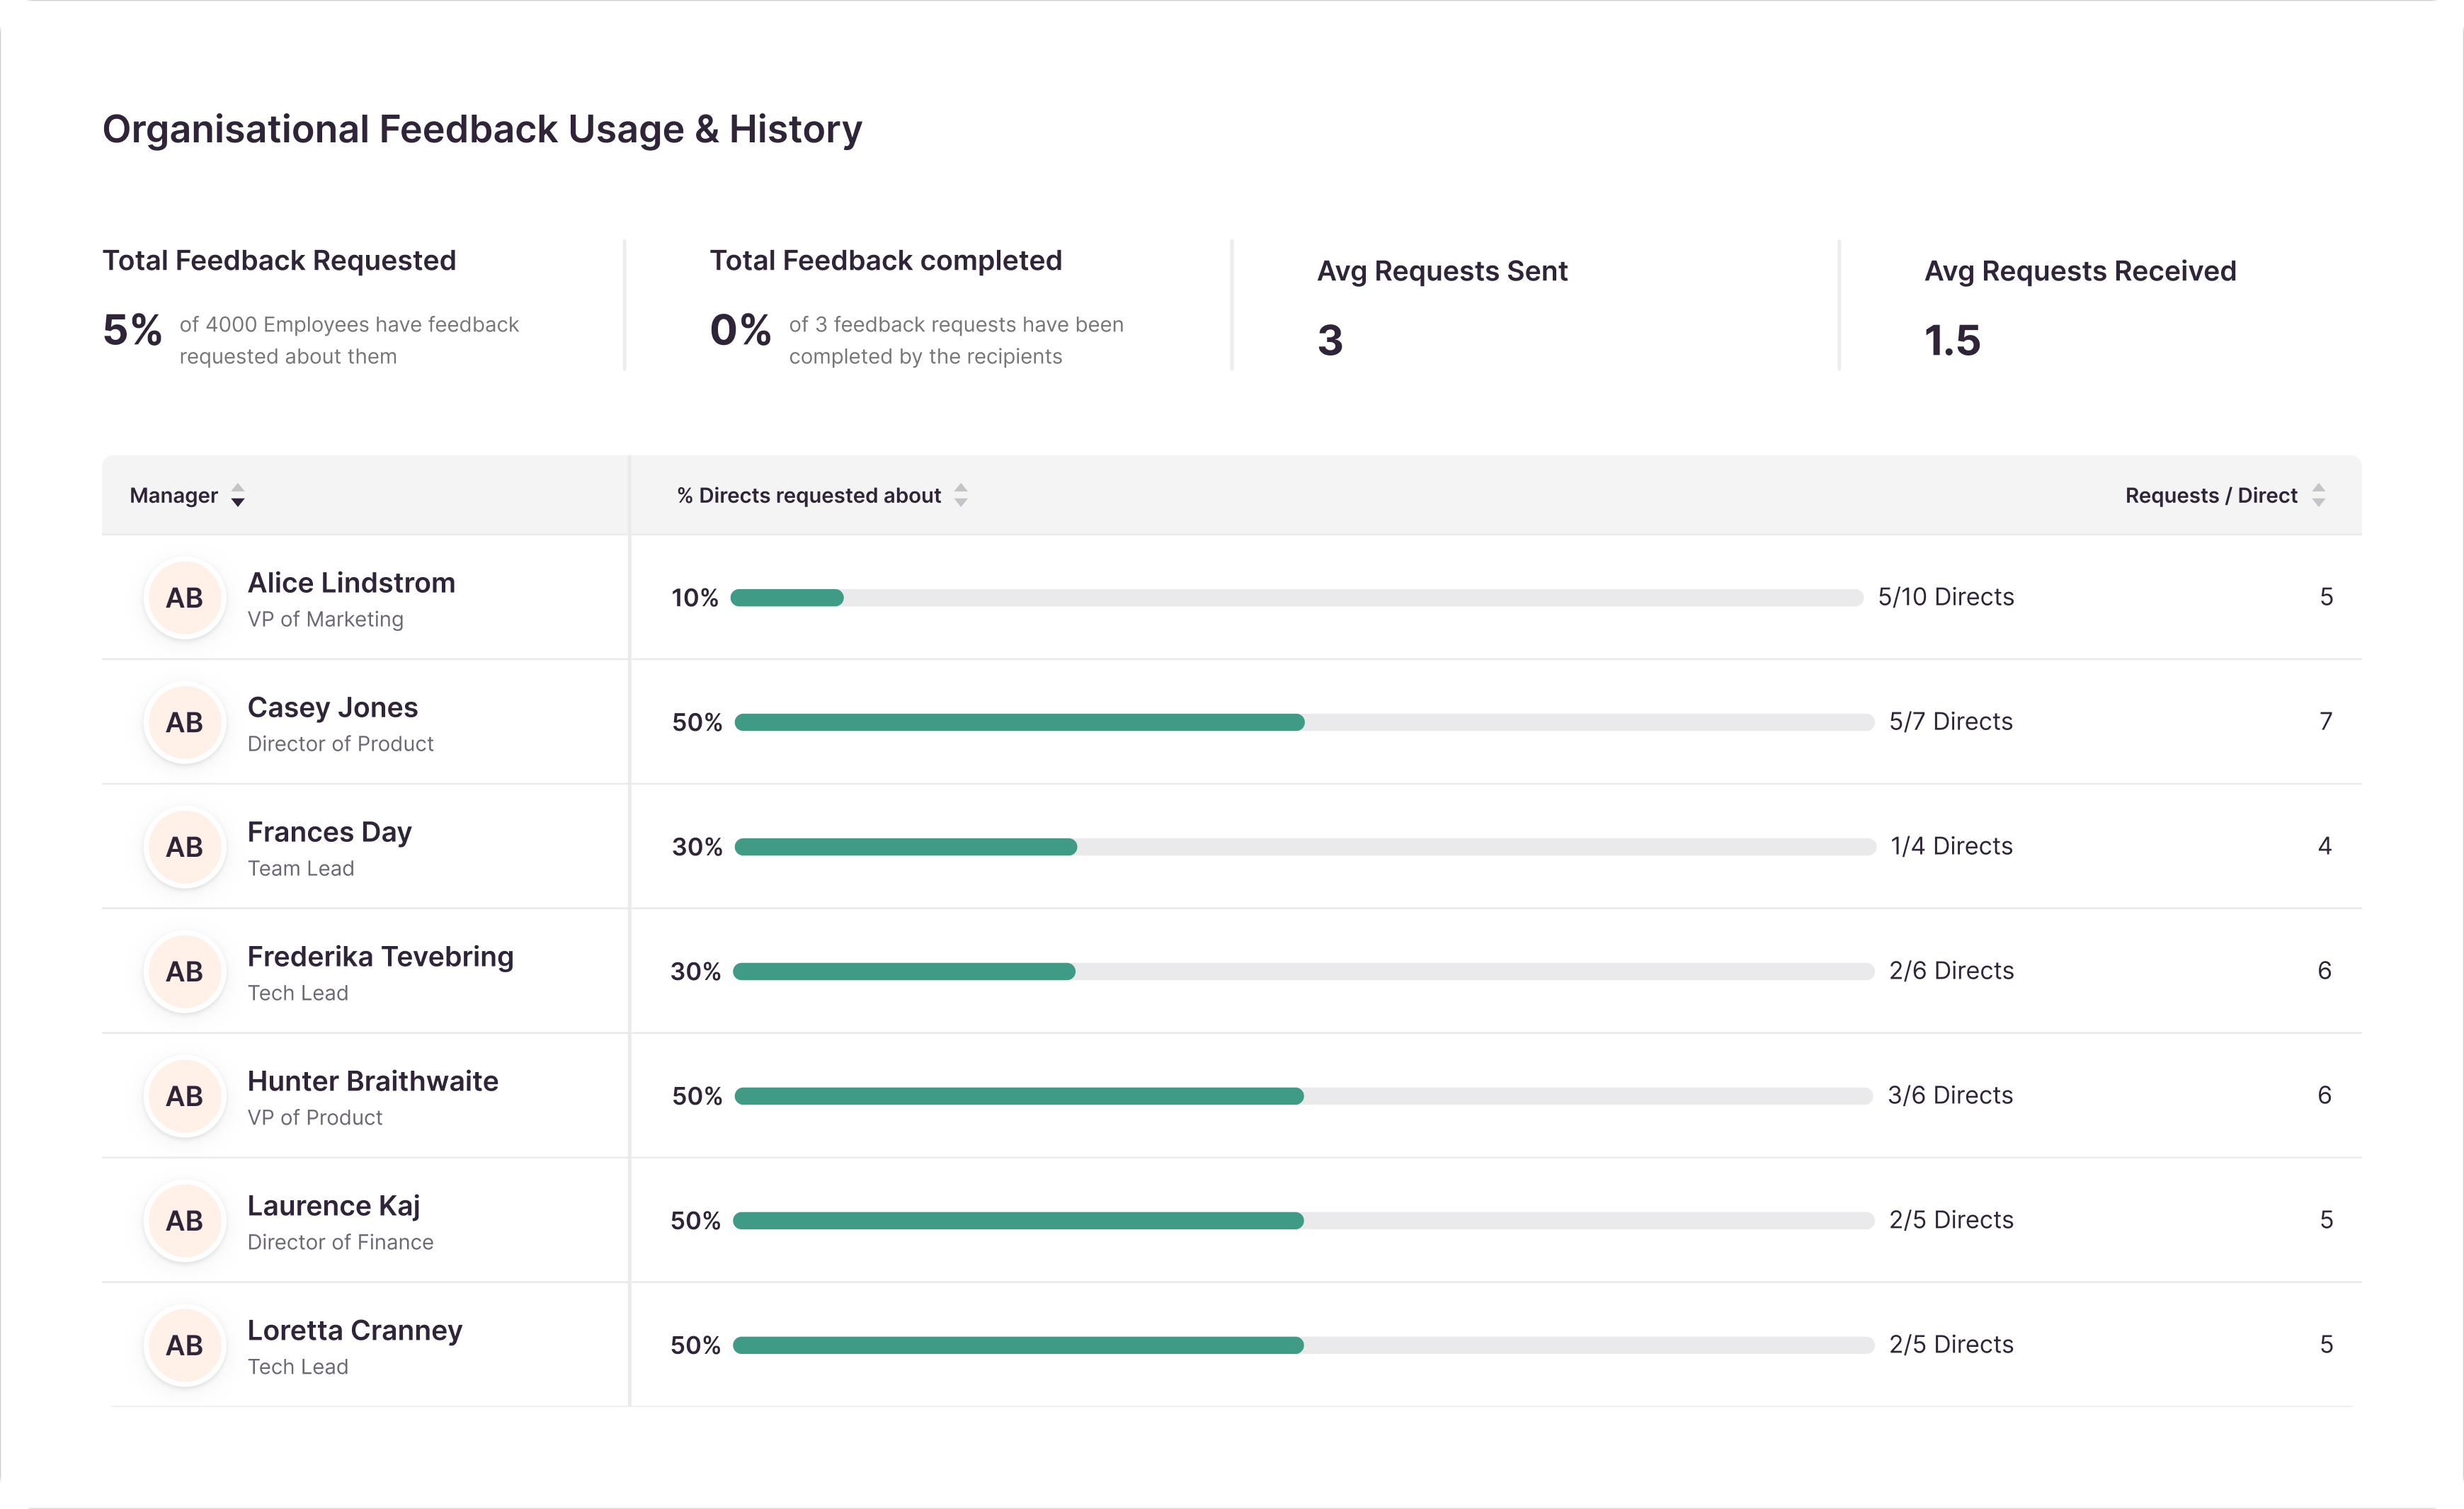Viewport: 2464px width, 1509px height.
Task: Click Frederika Tevebring's avatar circle
Action: [184, 971]
